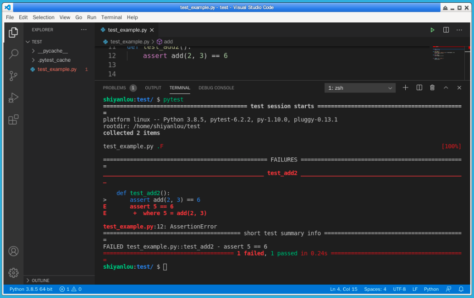
Task: Open the Explorer view in activity bar
Action: click(x=13, y=33)
